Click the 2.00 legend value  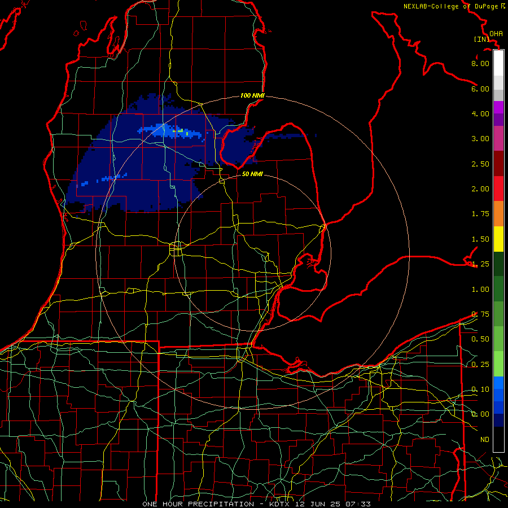(480, 189)
